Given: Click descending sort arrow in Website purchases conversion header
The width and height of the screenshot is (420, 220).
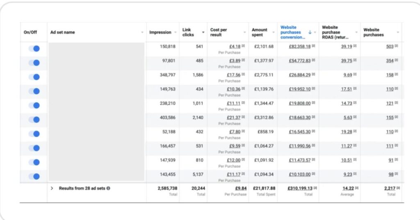Looking at the screenshot, I should click(x=310, y=32).
